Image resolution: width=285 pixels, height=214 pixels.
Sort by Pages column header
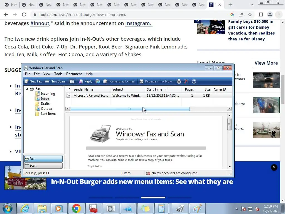point(188,89)
